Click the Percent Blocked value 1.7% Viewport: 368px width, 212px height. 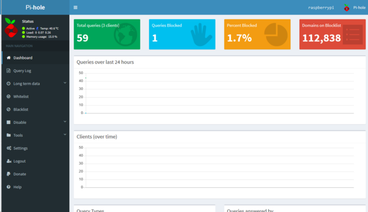tap(239, 38)
